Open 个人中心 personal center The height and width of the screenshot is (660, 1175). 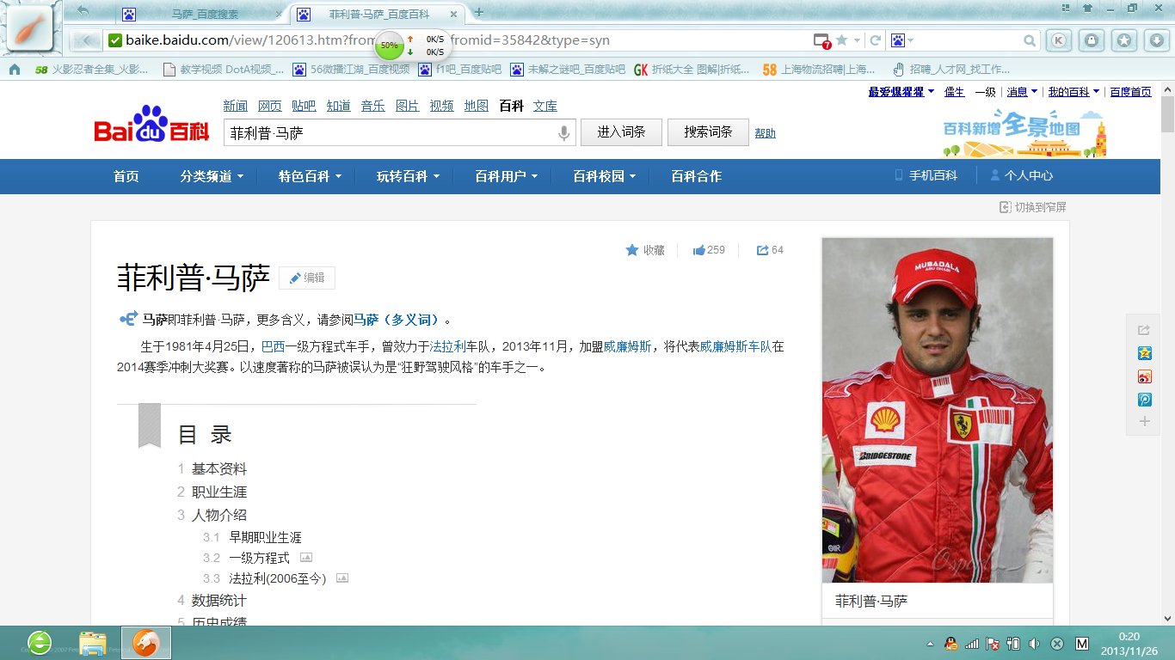[1022, 175]
